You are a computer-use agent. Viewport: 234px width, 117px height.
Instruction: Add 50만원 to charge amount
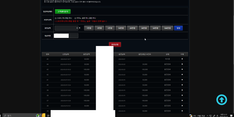click(x=155, y=28)
